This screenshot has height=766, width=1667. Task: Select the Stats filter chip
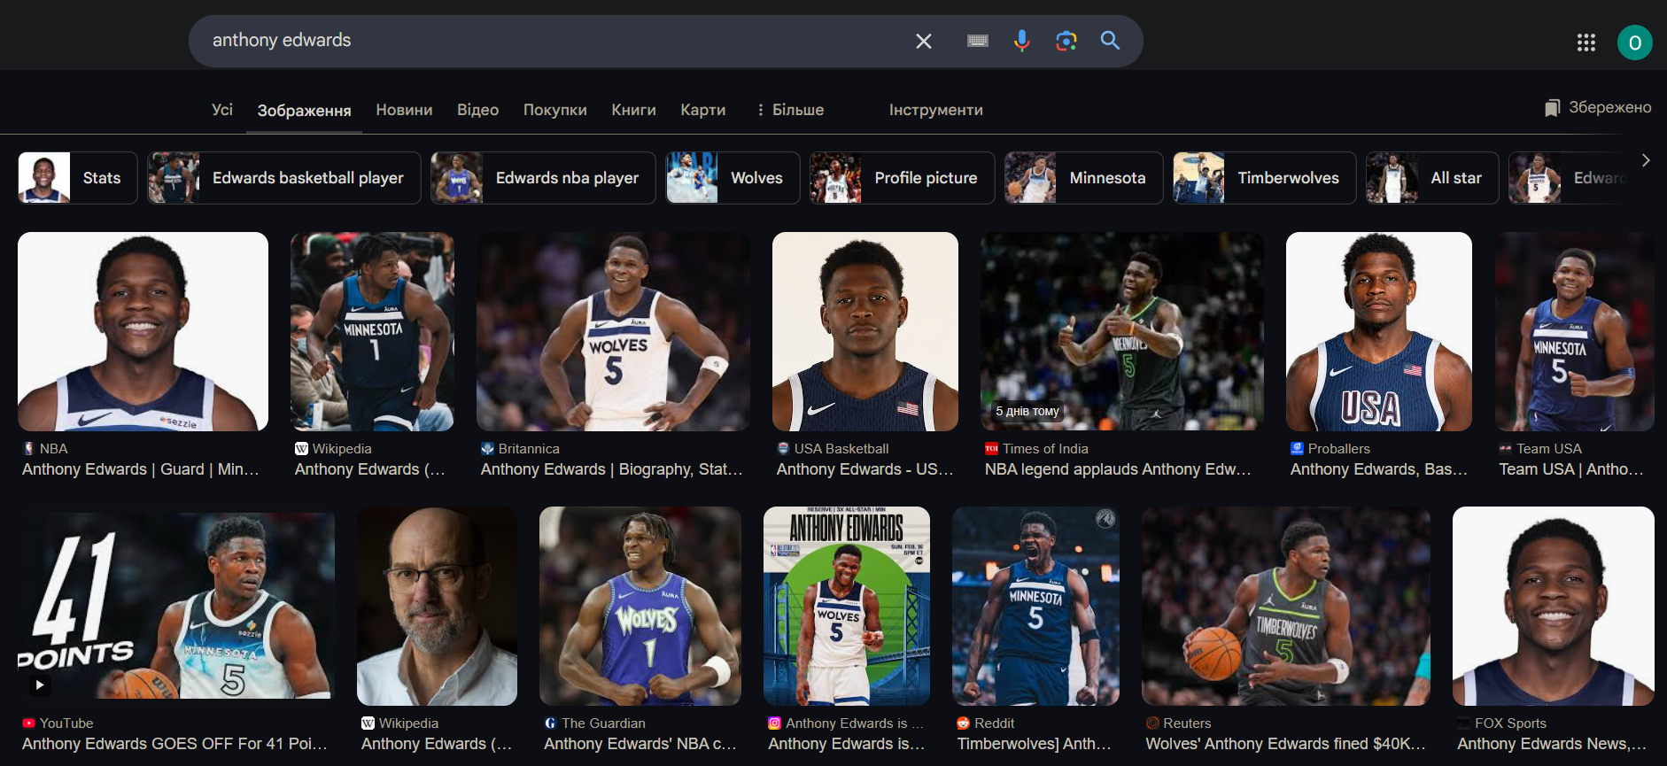[x=78, y=178]
